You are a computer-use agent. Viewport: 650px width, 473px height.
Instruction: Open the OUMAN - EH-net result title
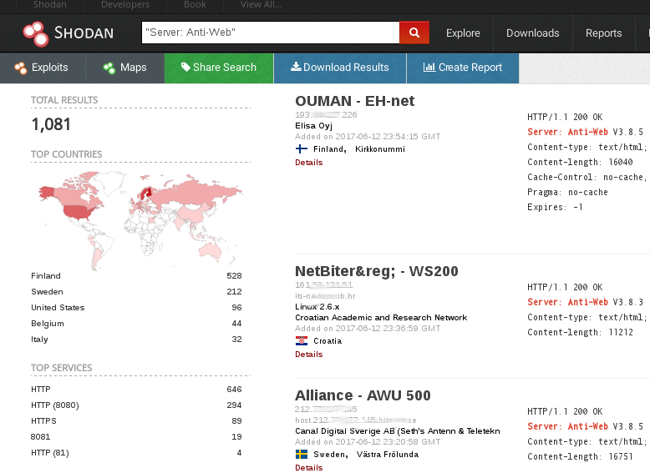355,101
